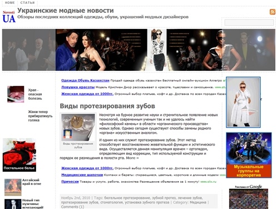Viewport: 278px width, 209px height.
Task: Open the Прически ad link
Action: coord(70,182)
